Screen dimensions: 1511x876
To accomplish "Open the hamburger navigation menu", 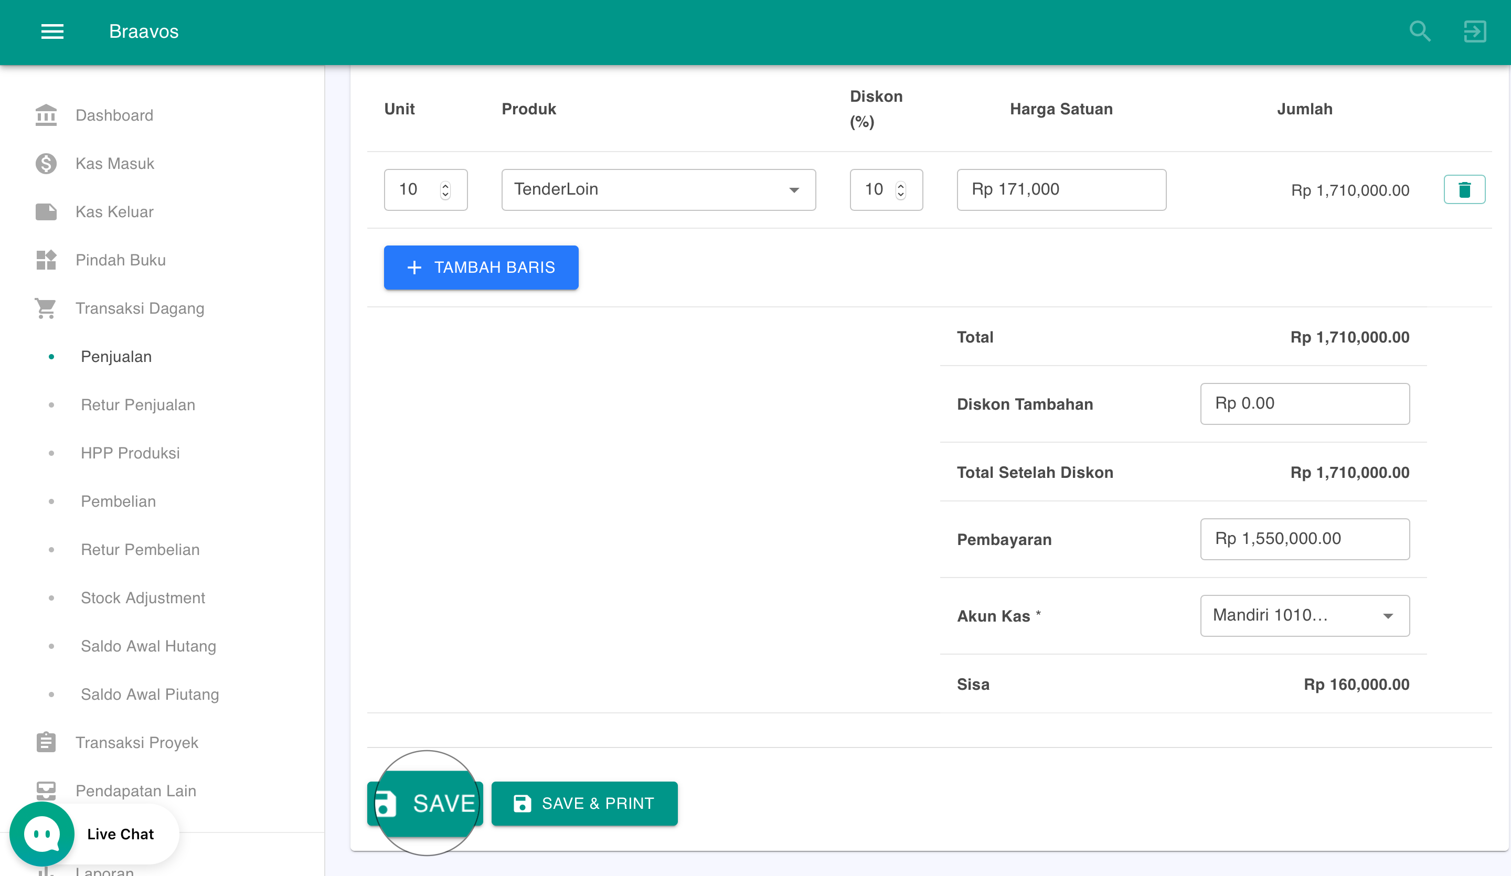I will click(52, 31).
